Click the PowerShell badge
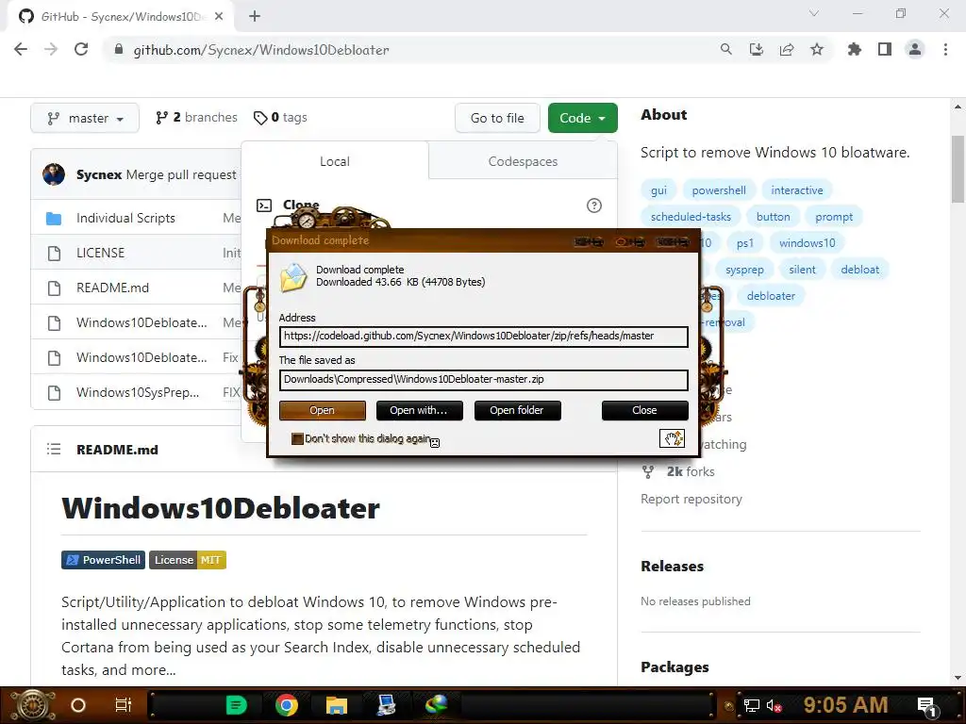Image resolution: width=966 pixels, height=724 pixels. [103, 560]
